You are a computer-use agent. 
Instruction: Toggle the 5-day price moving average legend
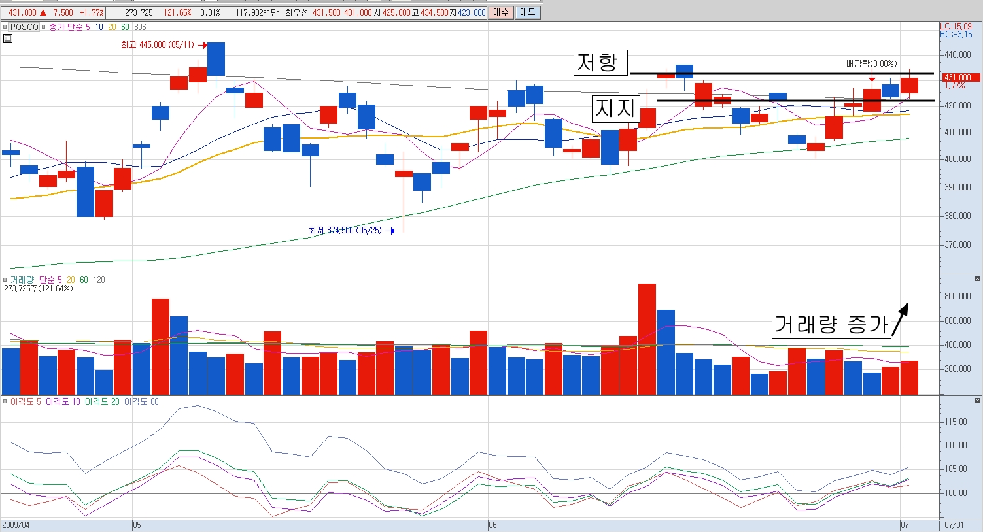pyautogui.click(x=88, y=27)
